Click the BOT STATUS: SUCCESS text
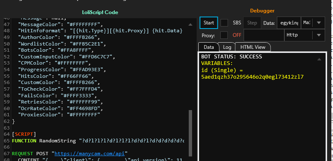 pyautogui.click(x=232, y=57)
